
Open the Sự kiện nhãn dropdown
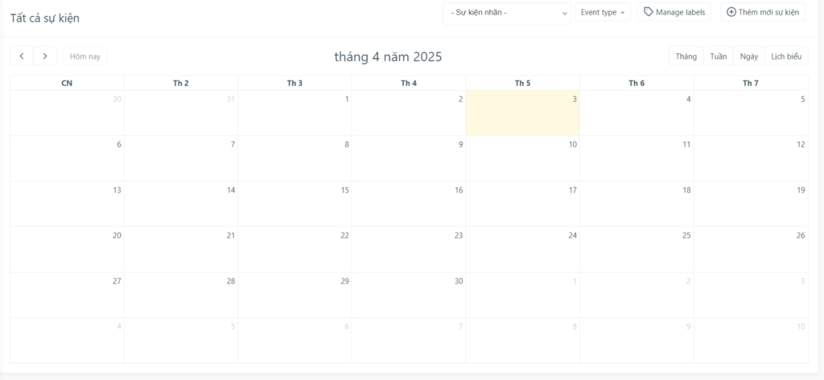(x=507, y=13)
